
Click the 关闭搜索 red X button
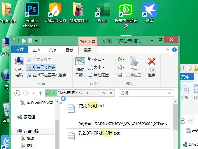[x=152, y=67]
